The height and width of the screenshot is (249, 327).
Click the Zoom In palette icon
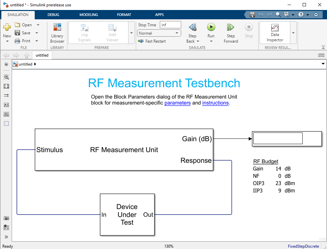pyautogui.click(x=6, y=77)
